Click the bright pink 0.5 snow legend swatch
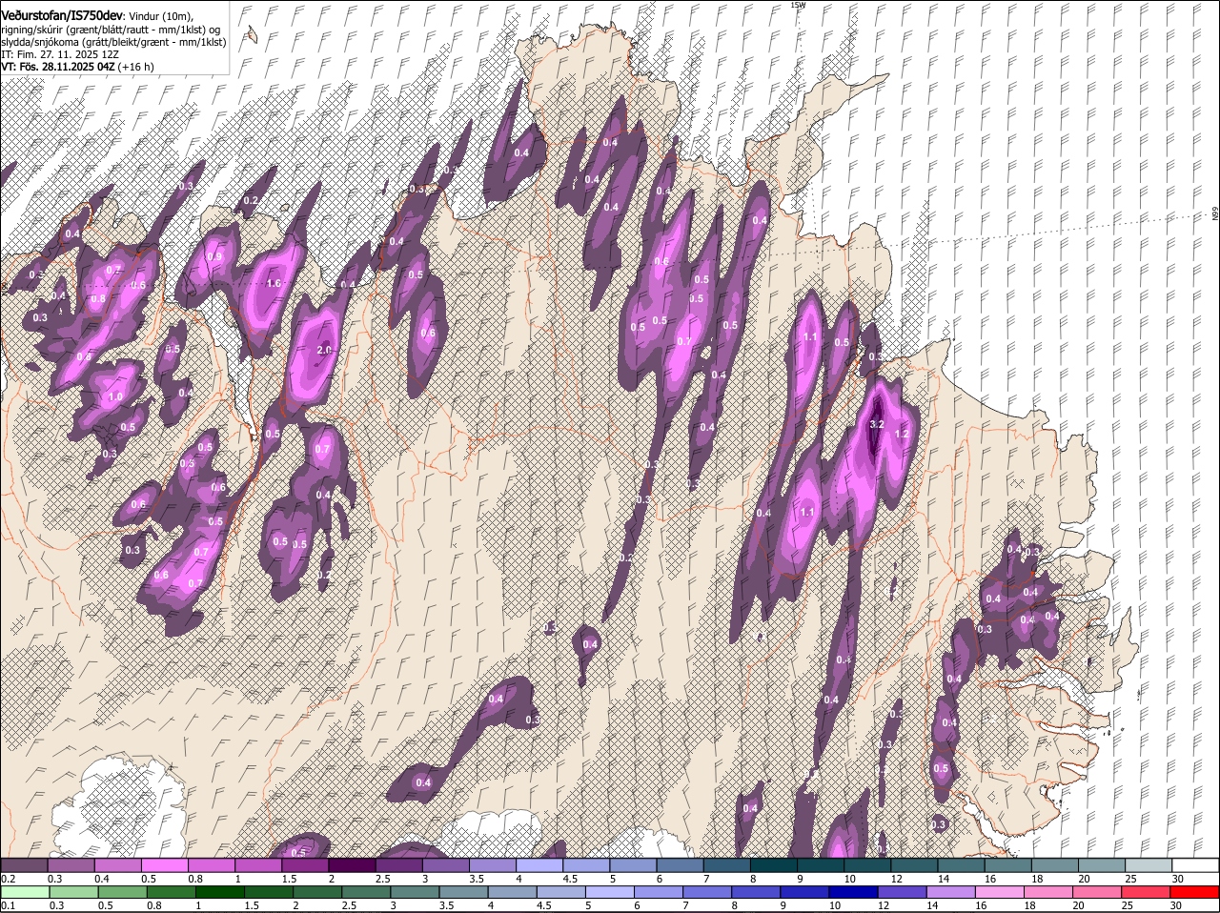The height and width of the screenshot is (913, 1220). tap(164, 865)
